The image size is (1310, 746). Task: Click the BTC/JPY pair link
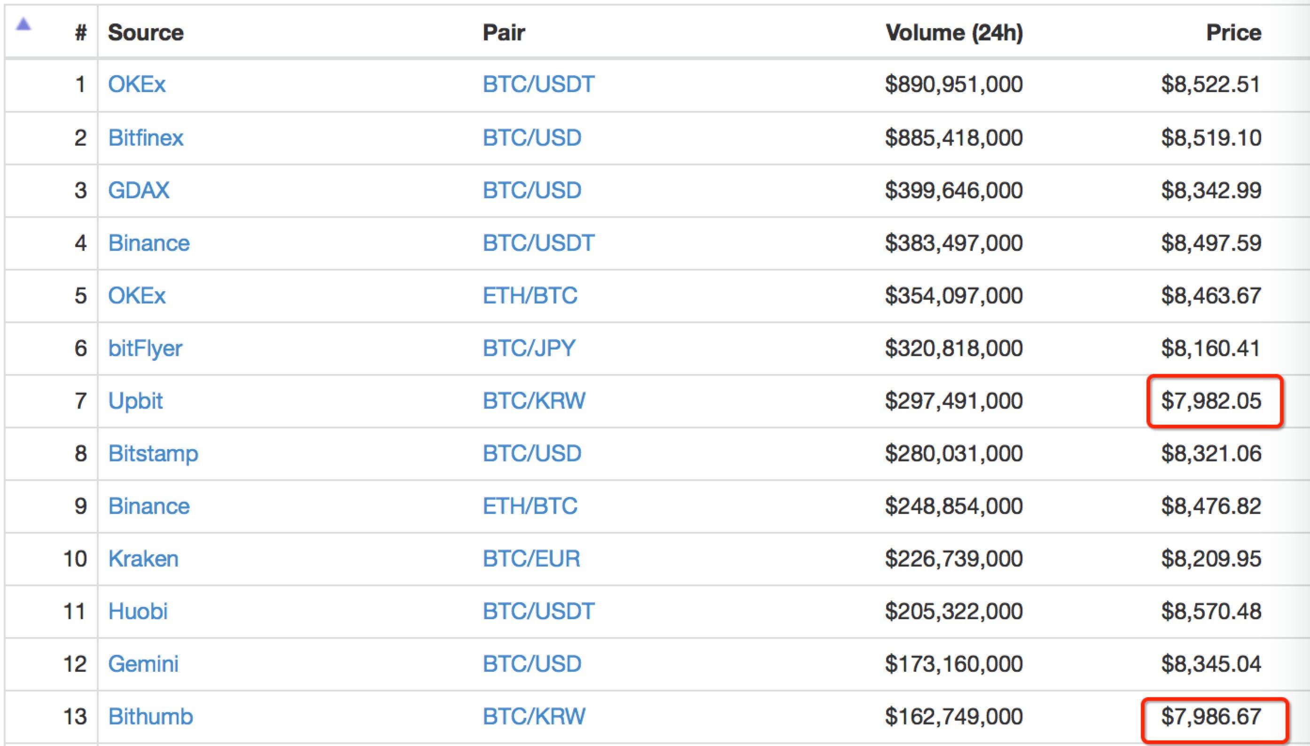tap(529, 349)
